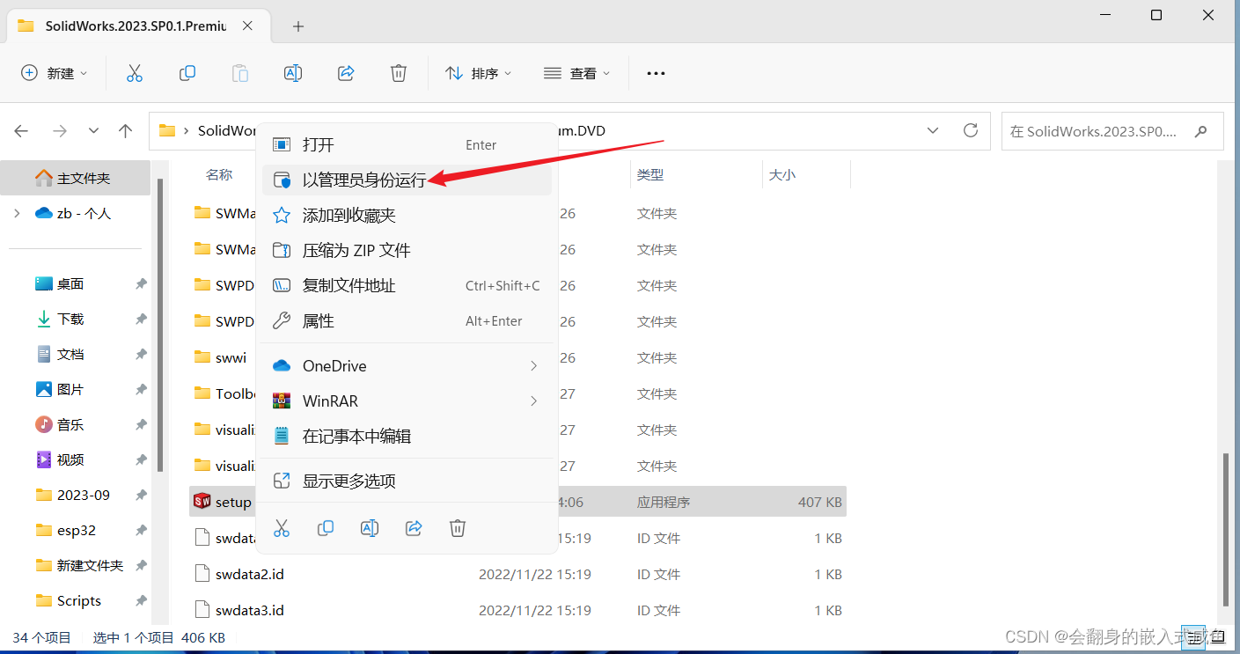Expand the OneDrive submenu

pyautogui.click(x=533, y=365)
